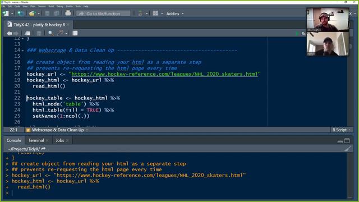Viewport: 359px width, 202px height.
Task: Open the Profile menu
Action: pos(70,6)
